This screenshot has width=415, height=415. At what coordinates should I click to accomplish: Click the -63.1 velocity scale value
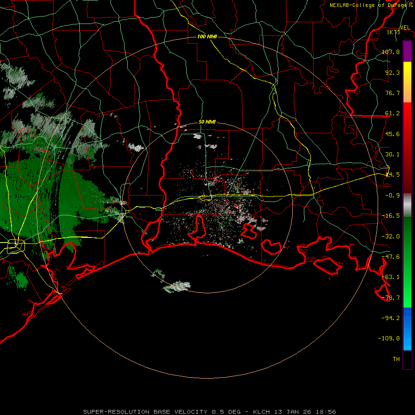coord(391,277)
